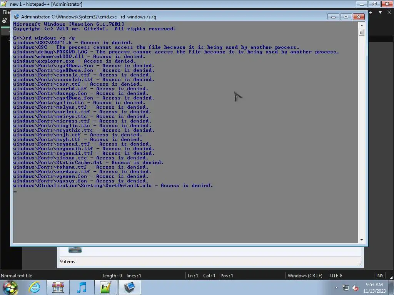The height and width of the screenshot is (295, 394).
Task: Minimize the cmd.exe window
Action: pos(334,17)
